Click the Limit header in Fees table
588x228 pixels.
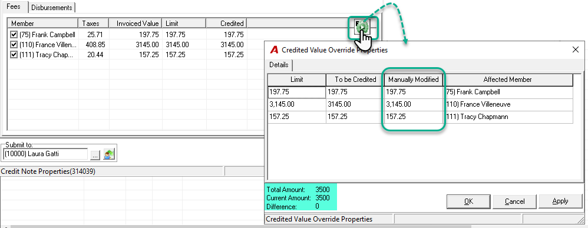coord(184,23)
